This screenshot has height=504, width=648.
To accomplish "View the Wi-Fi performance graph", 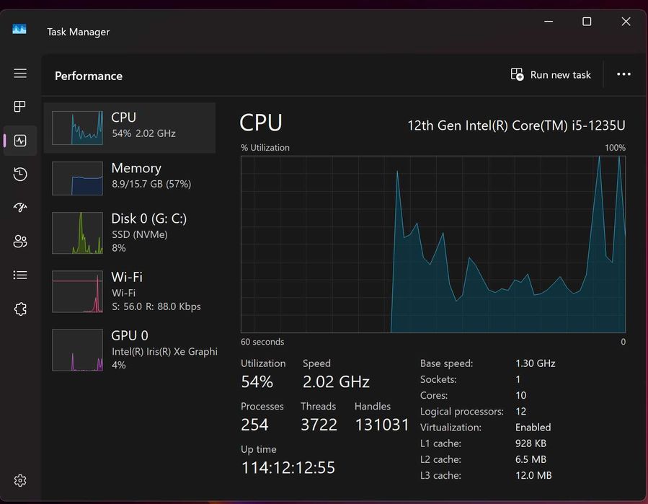I will 130,291.
